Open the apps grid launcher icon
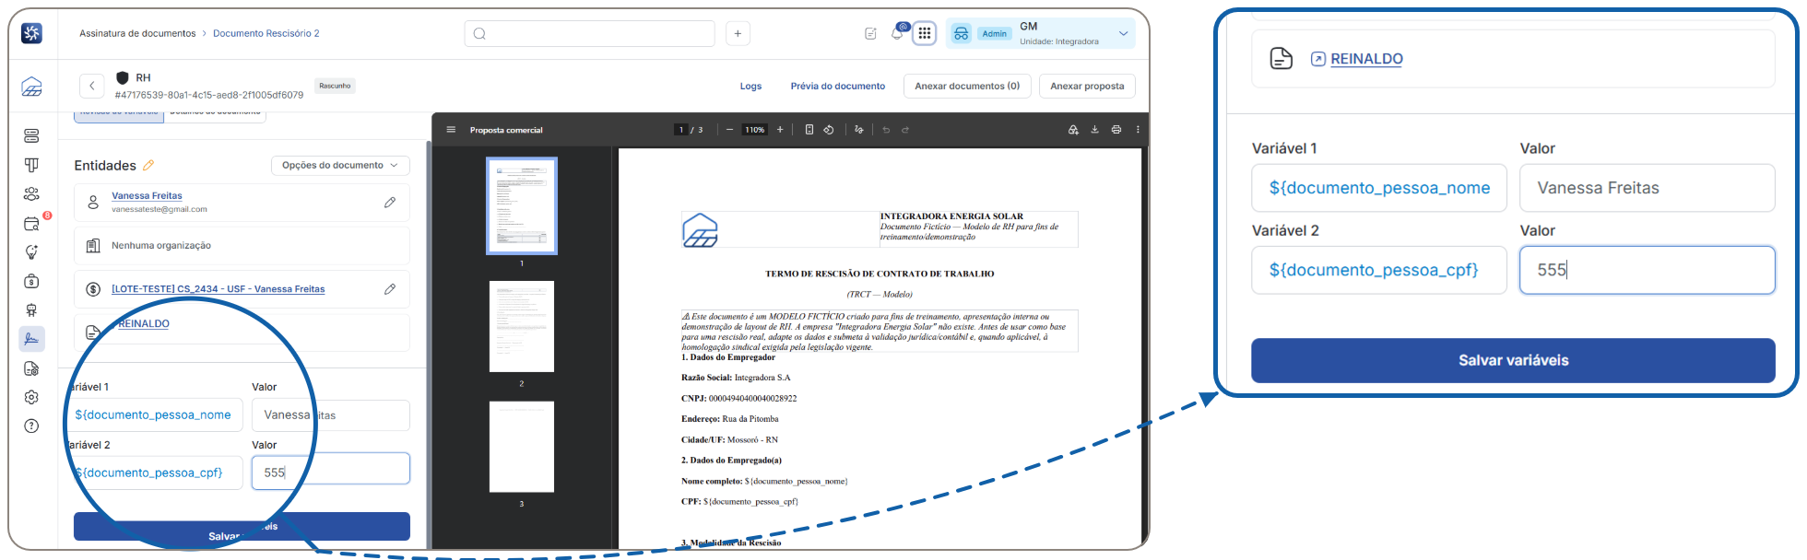The width and height of the screenshot is (1807, 560). tap(924, 33)
